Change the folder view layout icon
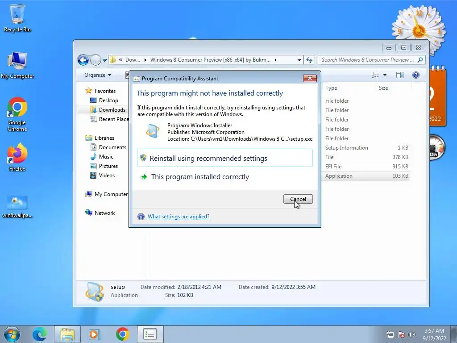 (x=375, y=75)
